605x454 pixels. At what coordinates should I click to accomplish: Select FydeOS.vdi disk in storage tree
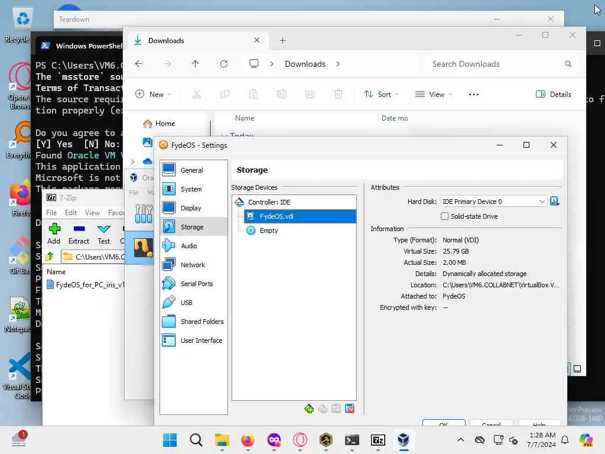[x=300, y=216]
